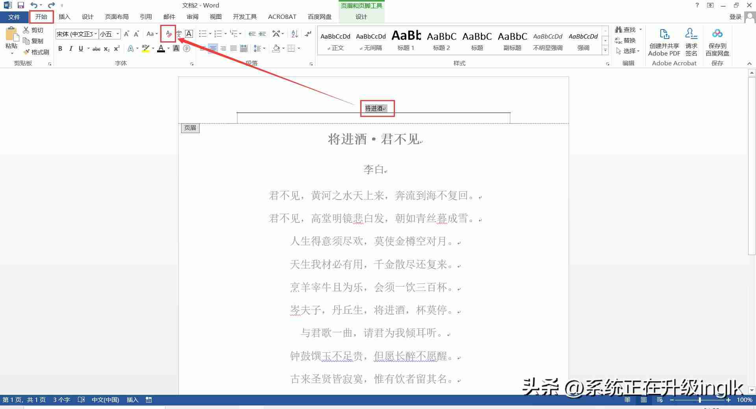Open the Word Help question mark

[x=697, y=5]
